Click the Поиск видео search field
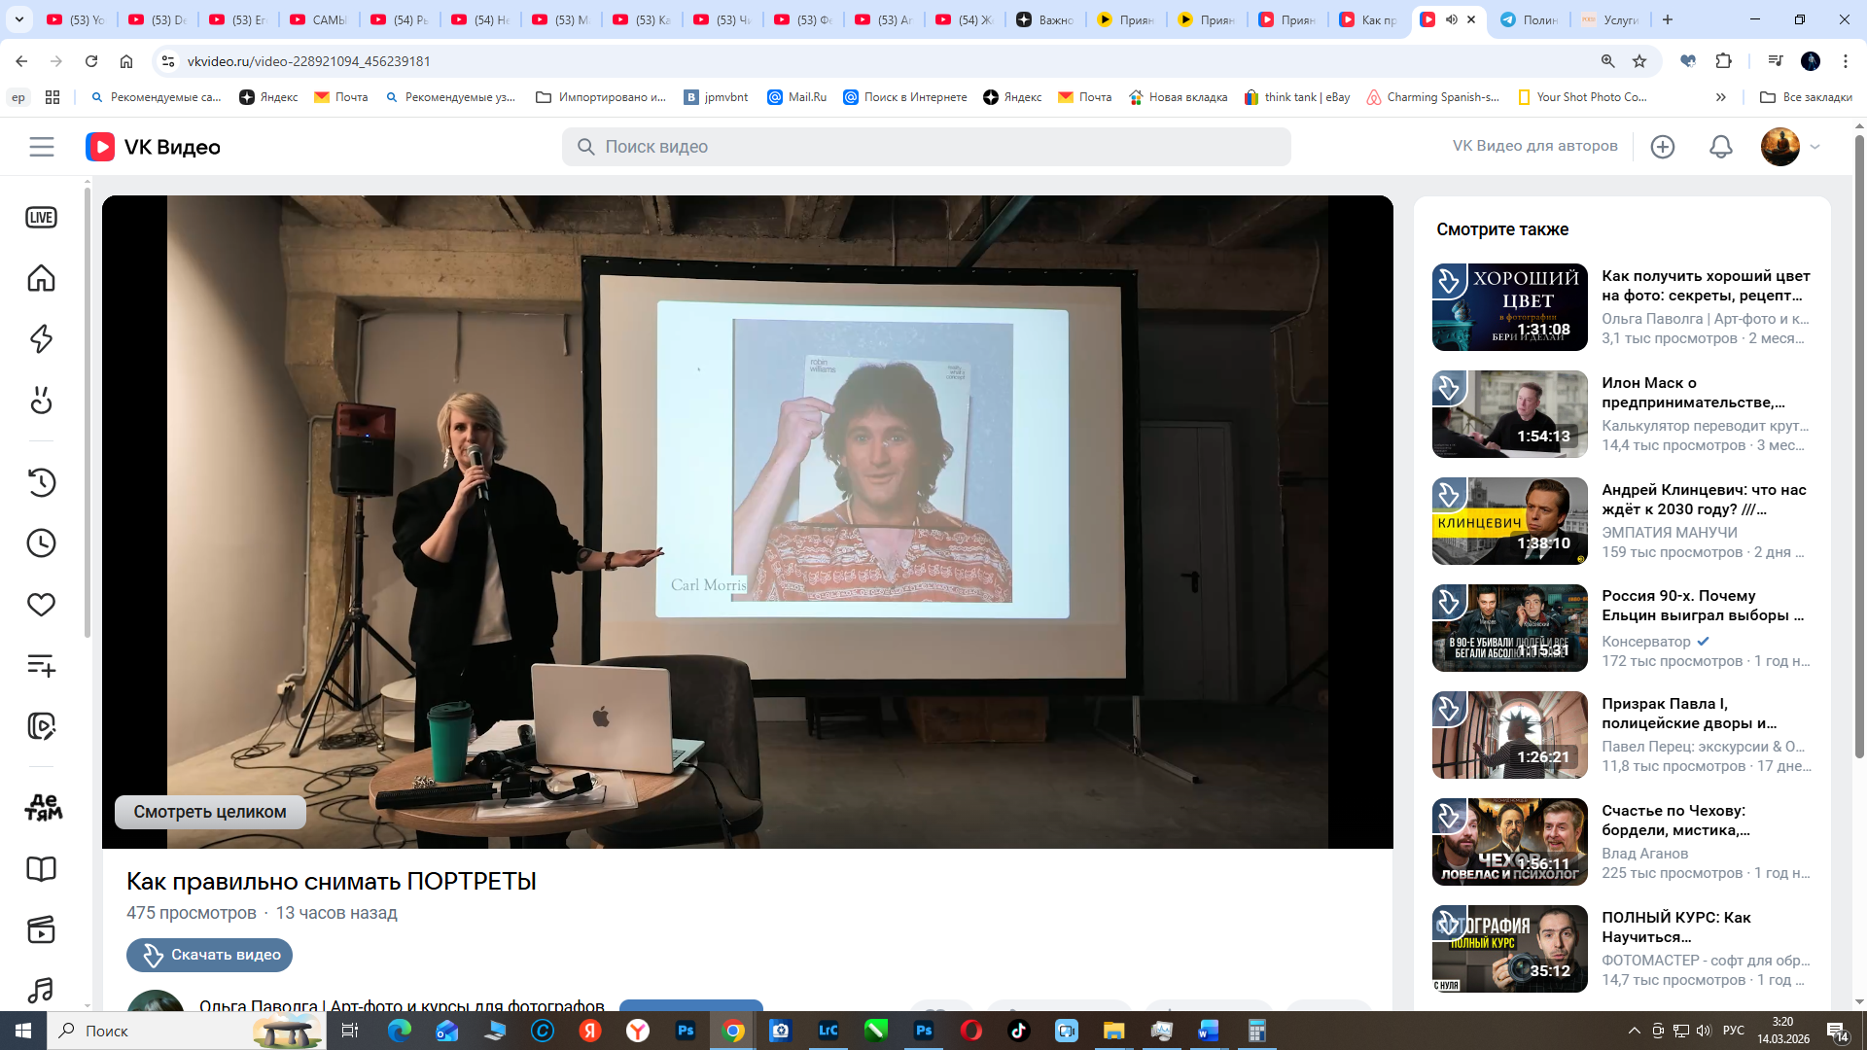 point(926,147)
